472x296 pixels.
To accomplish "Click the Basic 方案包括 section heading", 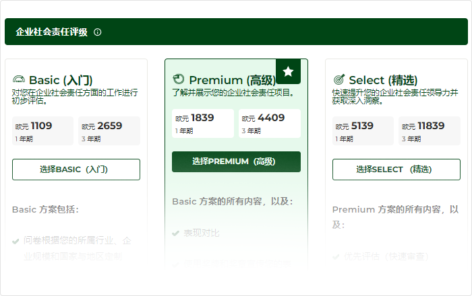I will point(45,209).
